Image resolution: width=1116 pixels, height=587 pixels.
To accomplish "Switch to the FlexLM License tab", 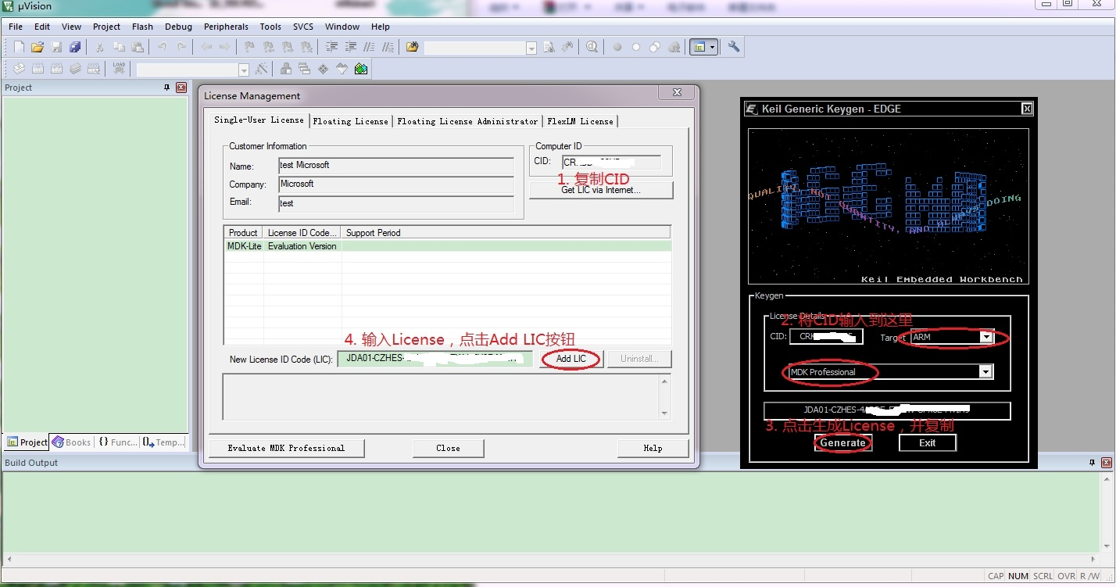I will click(580, 121).
